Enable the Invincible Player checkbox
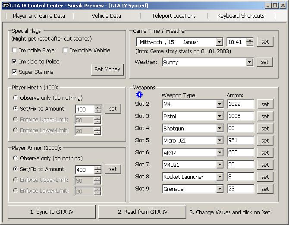The image size is (289, 225). pos(14,50)
